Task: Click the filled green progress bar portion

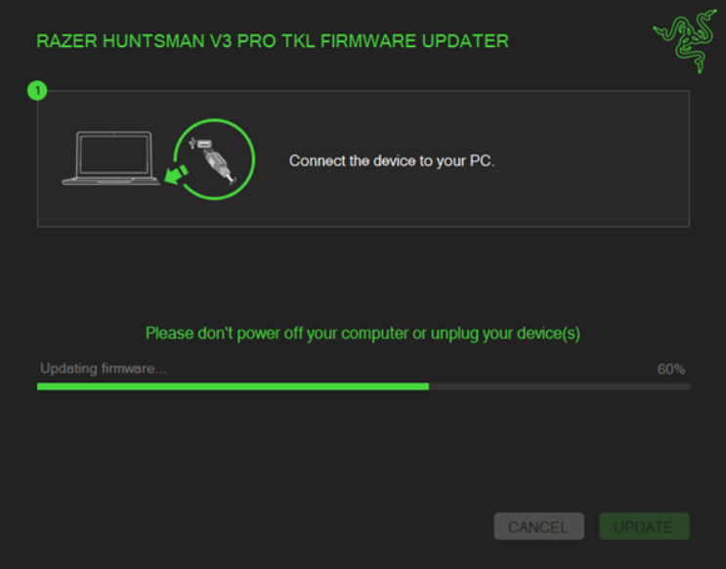Action: coord(233,386)
